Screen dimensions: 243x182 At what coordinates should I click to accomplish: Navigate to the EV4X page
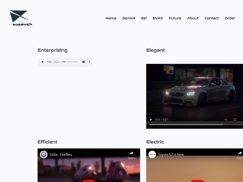click(158, 18)
